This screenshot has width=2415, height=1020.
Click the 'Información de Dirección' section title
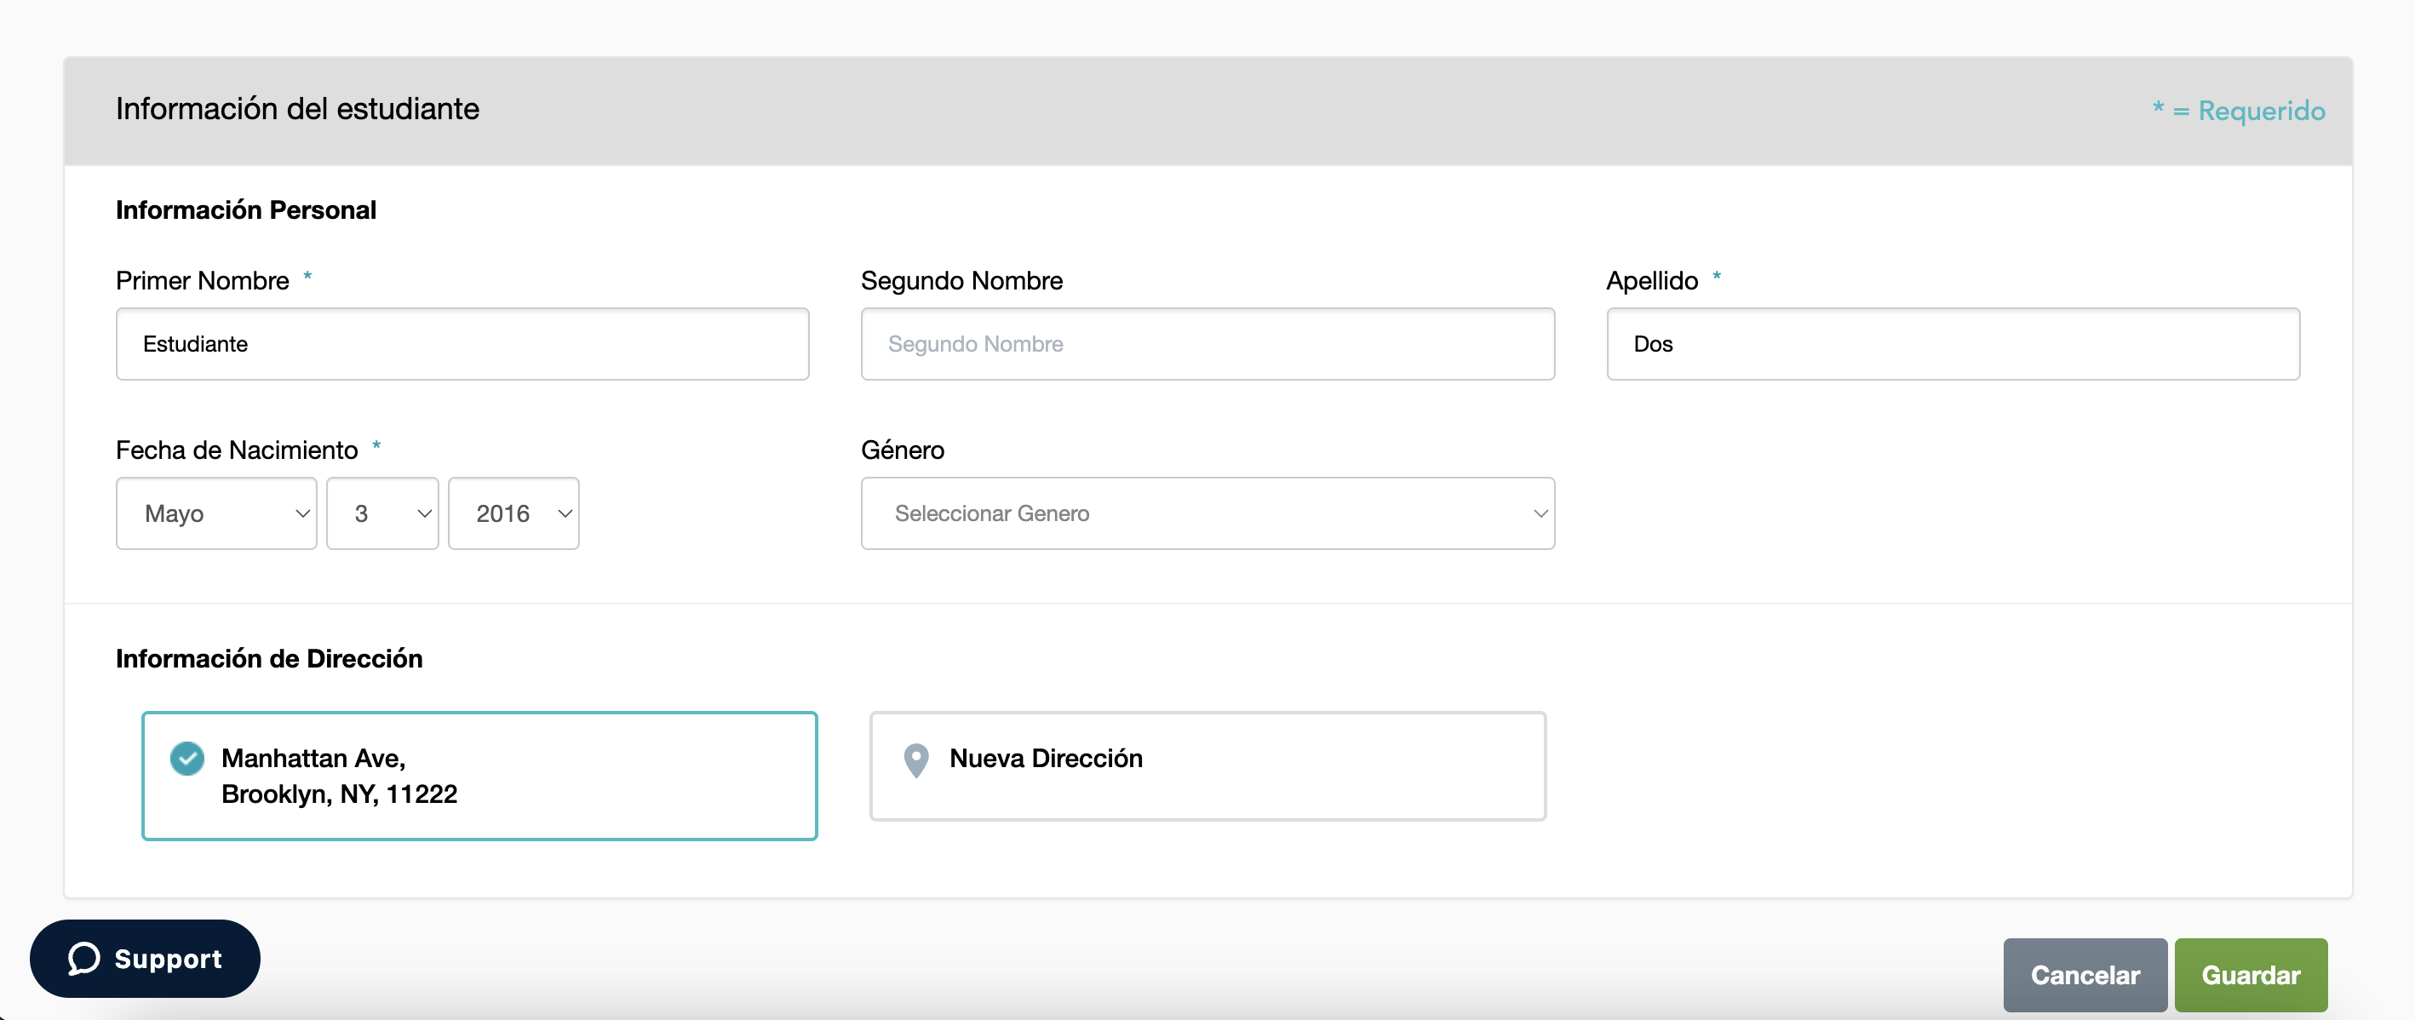pyautogui.click(x=269, y=659)
